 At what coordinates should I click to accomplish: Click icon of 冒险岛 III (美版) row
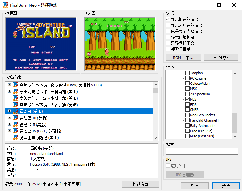(x=16, y=118)
